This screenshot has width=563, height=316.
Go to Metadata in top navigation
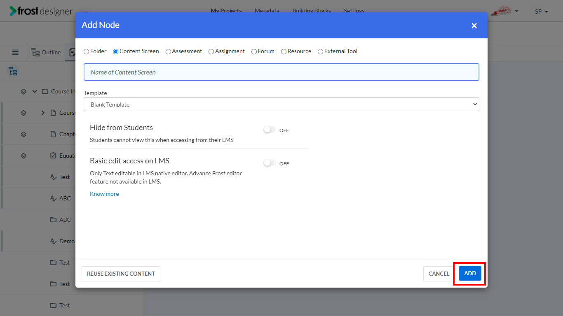[267, 11]
